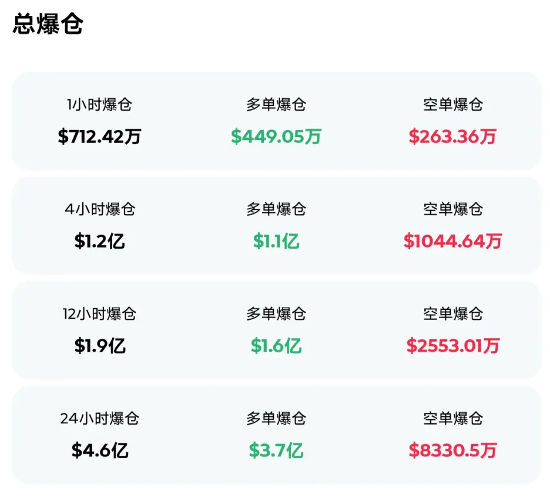Click the green $1.1亿 value
Screen dimensions: 550x501
pyautogui.click(x=276, y=241)
